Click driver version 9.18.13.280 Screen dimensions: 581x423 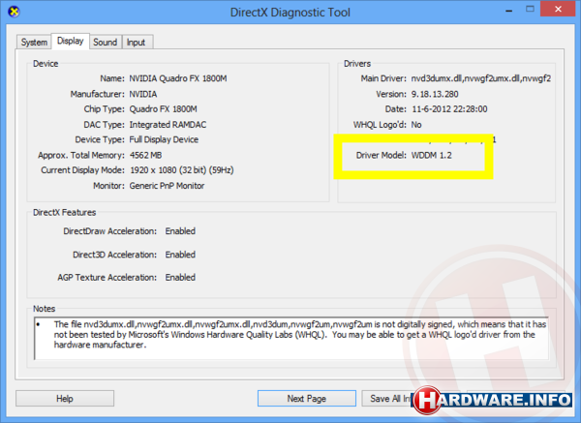(435, 94)
